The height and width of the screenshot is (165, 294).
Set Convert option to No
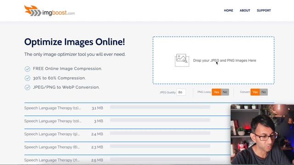click(x=264, y=92)
